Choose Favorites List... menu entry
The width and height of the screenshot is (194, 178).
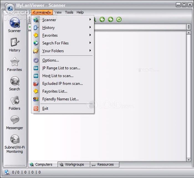pyautogui.click(x=63, y=91)
